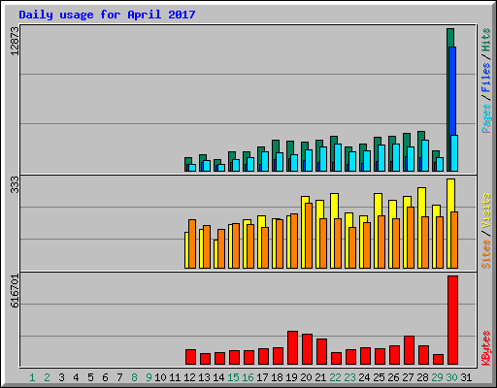Click day label 12 on the x-axis
This screenshot has width=497, height=388.
click(189, 377)
